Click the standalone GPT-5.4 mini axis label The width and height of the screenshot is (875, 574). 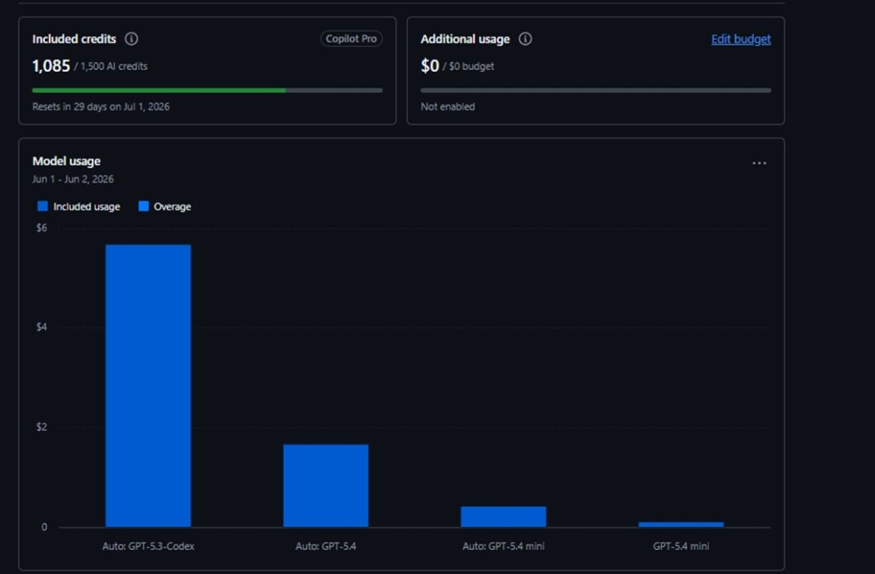tap(681, 546)
